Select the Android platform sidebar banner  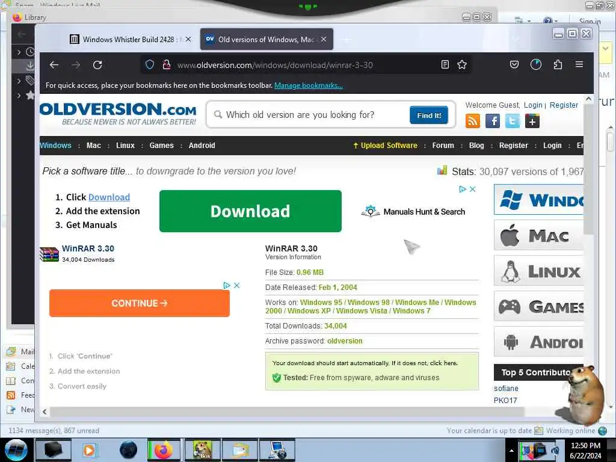(x=538, y=342)
